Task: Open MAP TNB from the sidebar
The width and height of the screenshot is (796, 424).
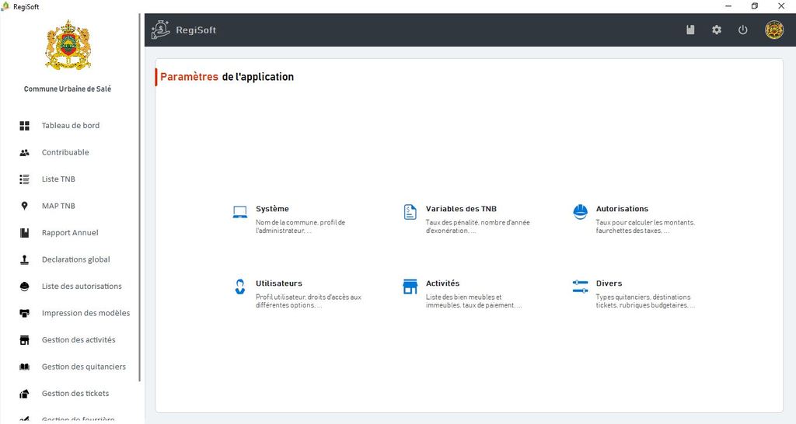Action: tap(58, 206)
